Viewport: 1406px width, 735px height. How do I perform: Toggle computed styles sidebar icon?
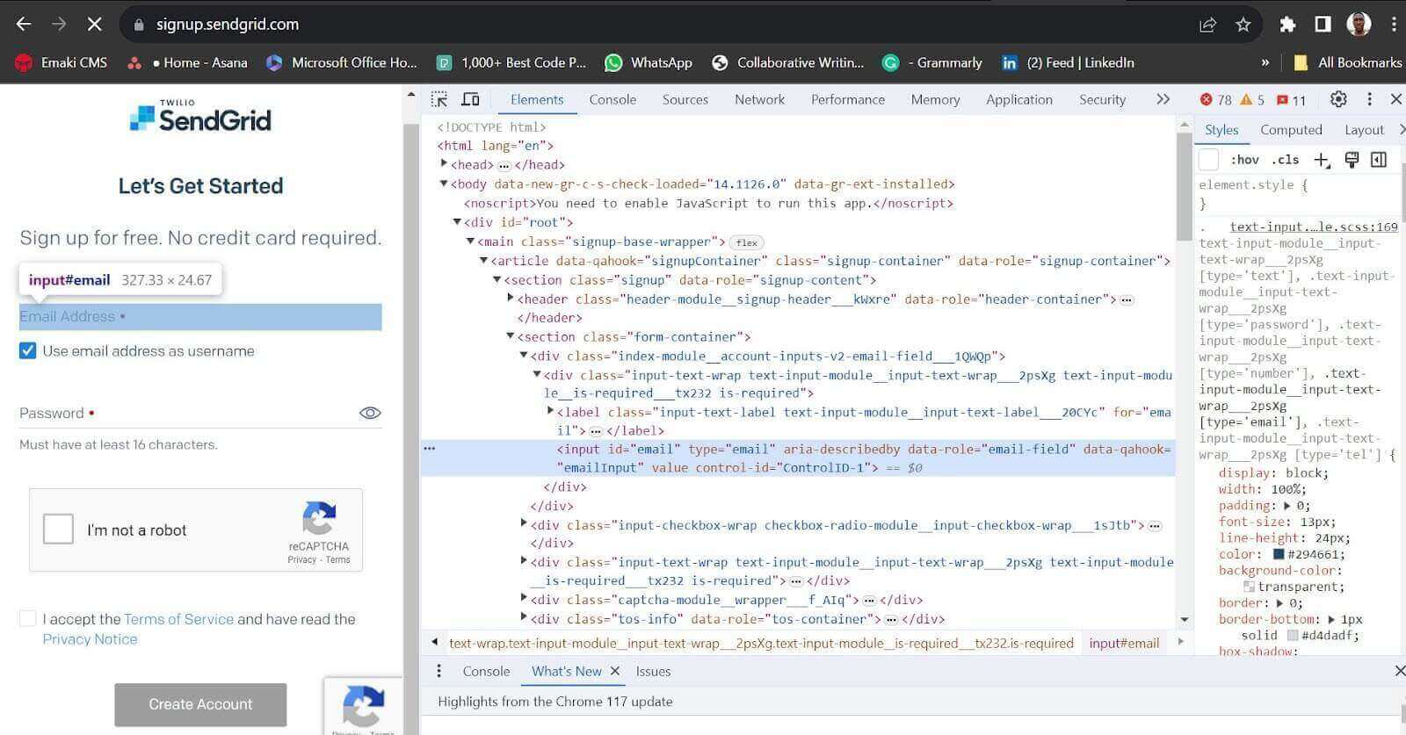click(x=1379, y=160)
